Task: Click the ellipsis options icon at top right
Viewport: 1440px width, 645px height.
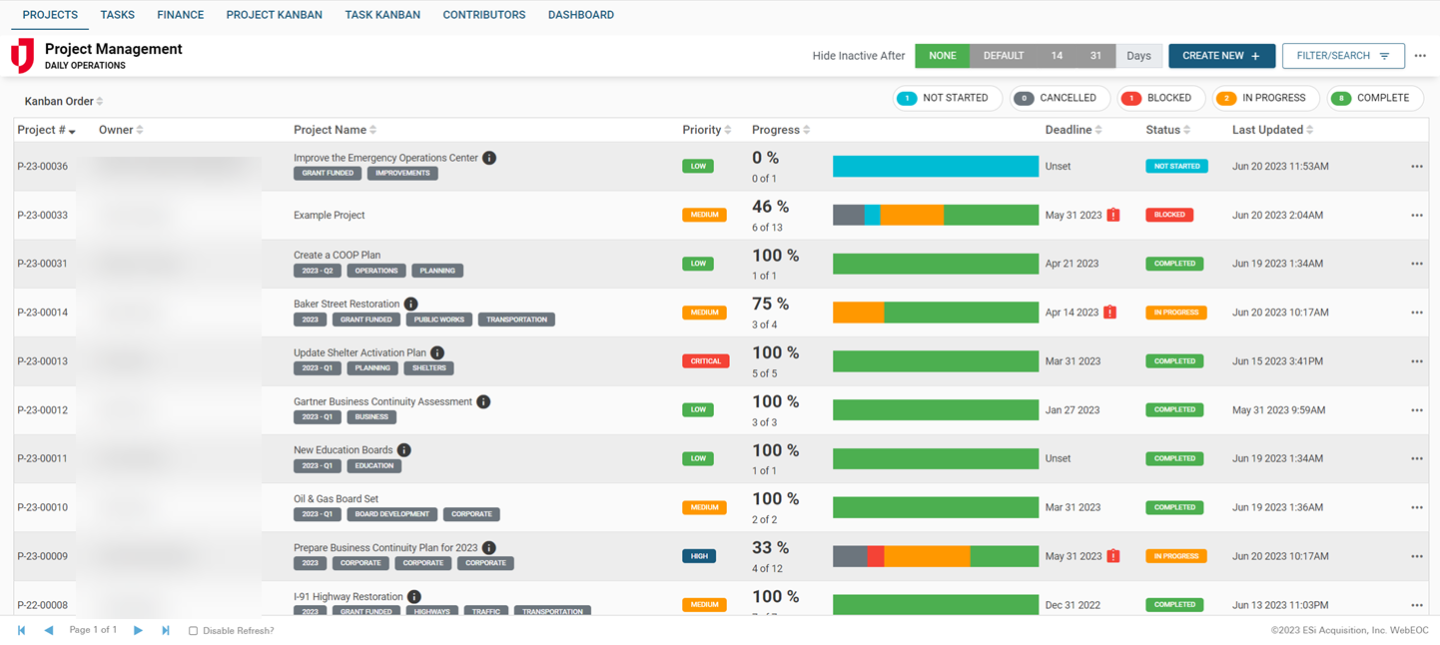Action: (x=1420, y=56)
